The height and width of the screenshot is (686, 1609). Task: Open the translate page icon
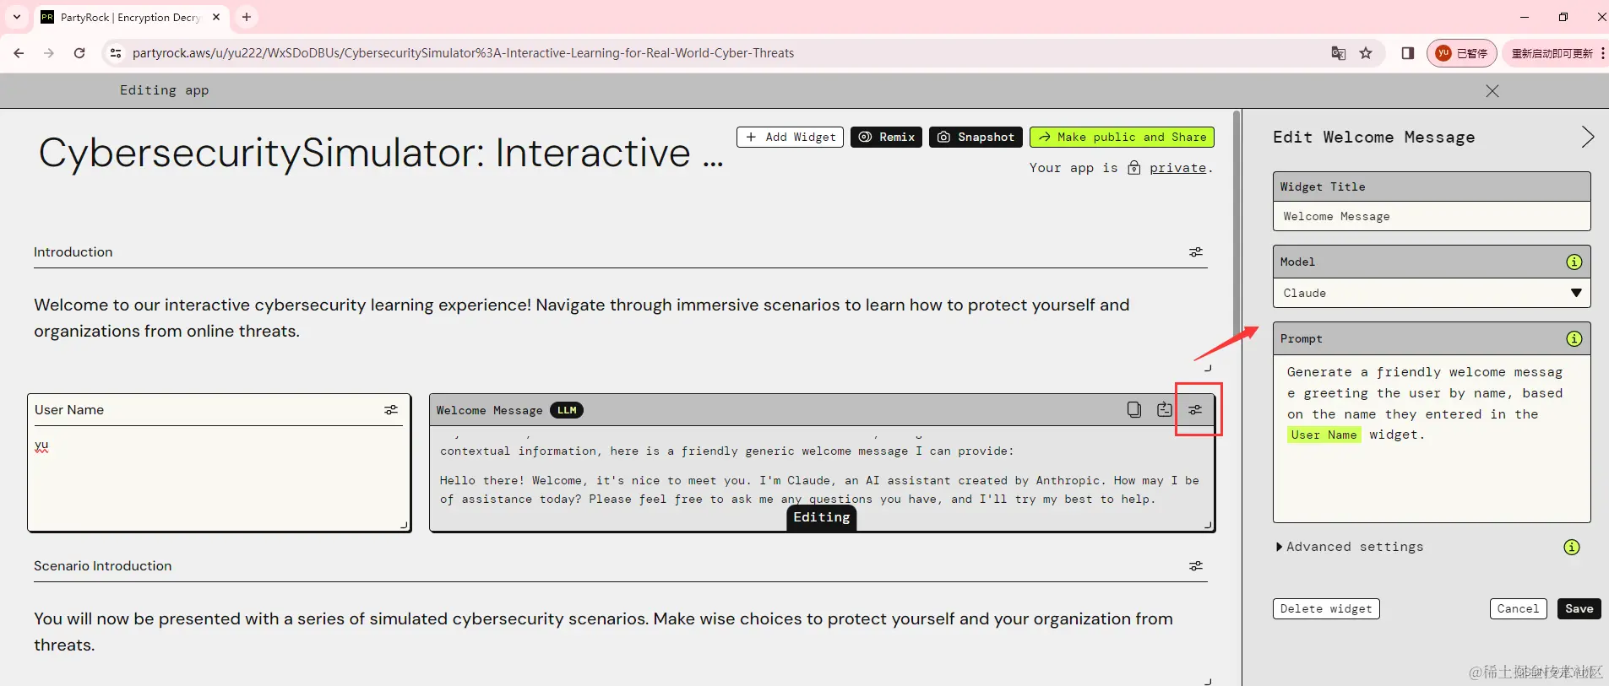(x=1338, y=53)
